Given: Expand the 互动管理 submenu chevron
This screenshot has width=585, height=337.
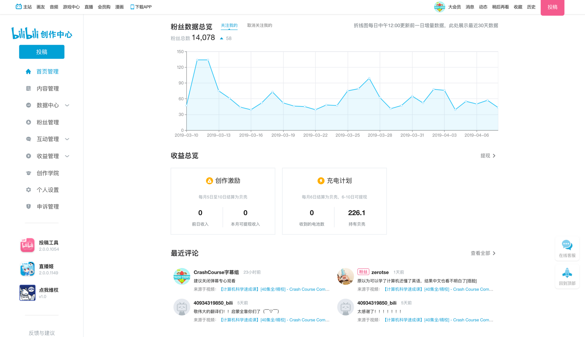Looking at the screenshot, I should click(67, 139).
